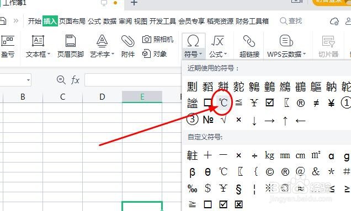Click the zoom magnifier beside fx

(x=61, y=79)
